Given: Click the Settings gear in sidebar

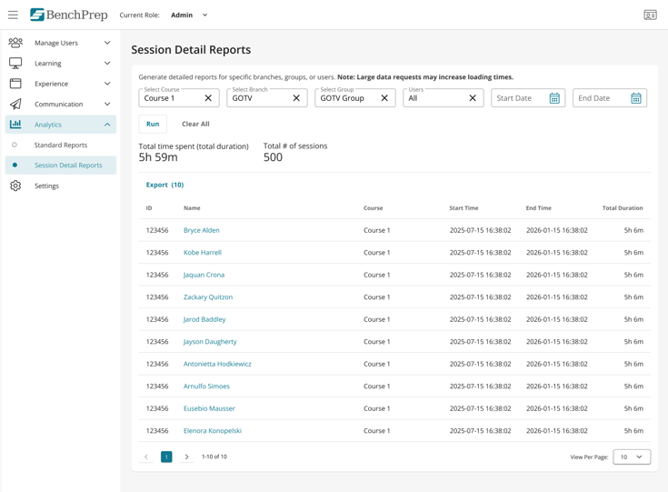Looking at the screenshot, I should (x=15, y=186).
